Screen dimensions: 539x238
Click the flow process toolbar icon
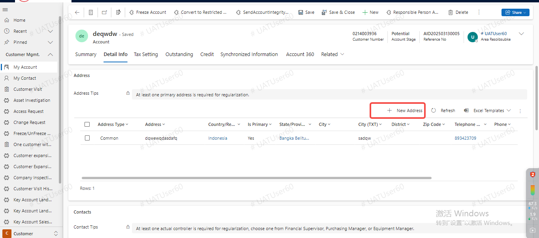pyautogui.click(x=118, y=12)
